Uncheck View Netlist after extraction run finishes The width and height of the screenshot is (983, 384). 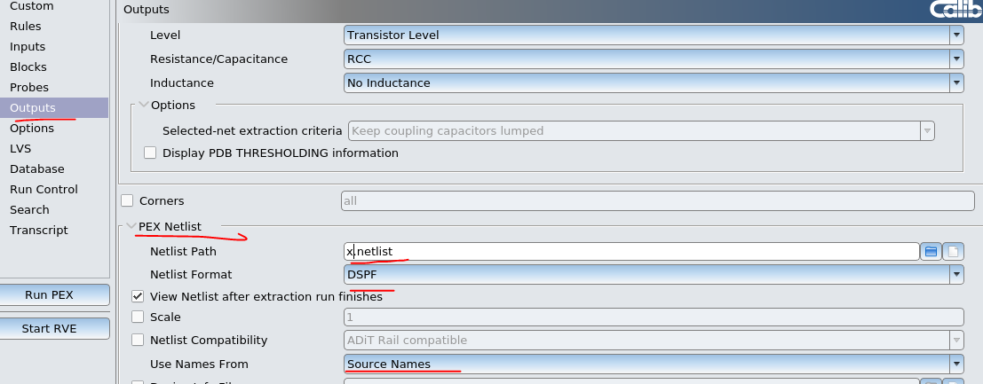pyautogui.click(x=138, y=296)
